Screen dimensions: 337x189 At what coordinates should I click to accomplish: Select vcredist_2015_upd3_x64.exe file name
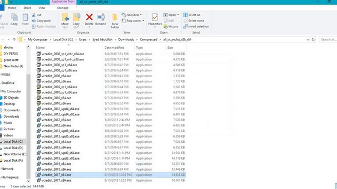point(61,153)
